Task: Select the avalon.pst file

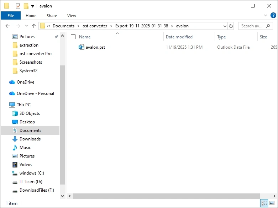Action: coord(95,47)
